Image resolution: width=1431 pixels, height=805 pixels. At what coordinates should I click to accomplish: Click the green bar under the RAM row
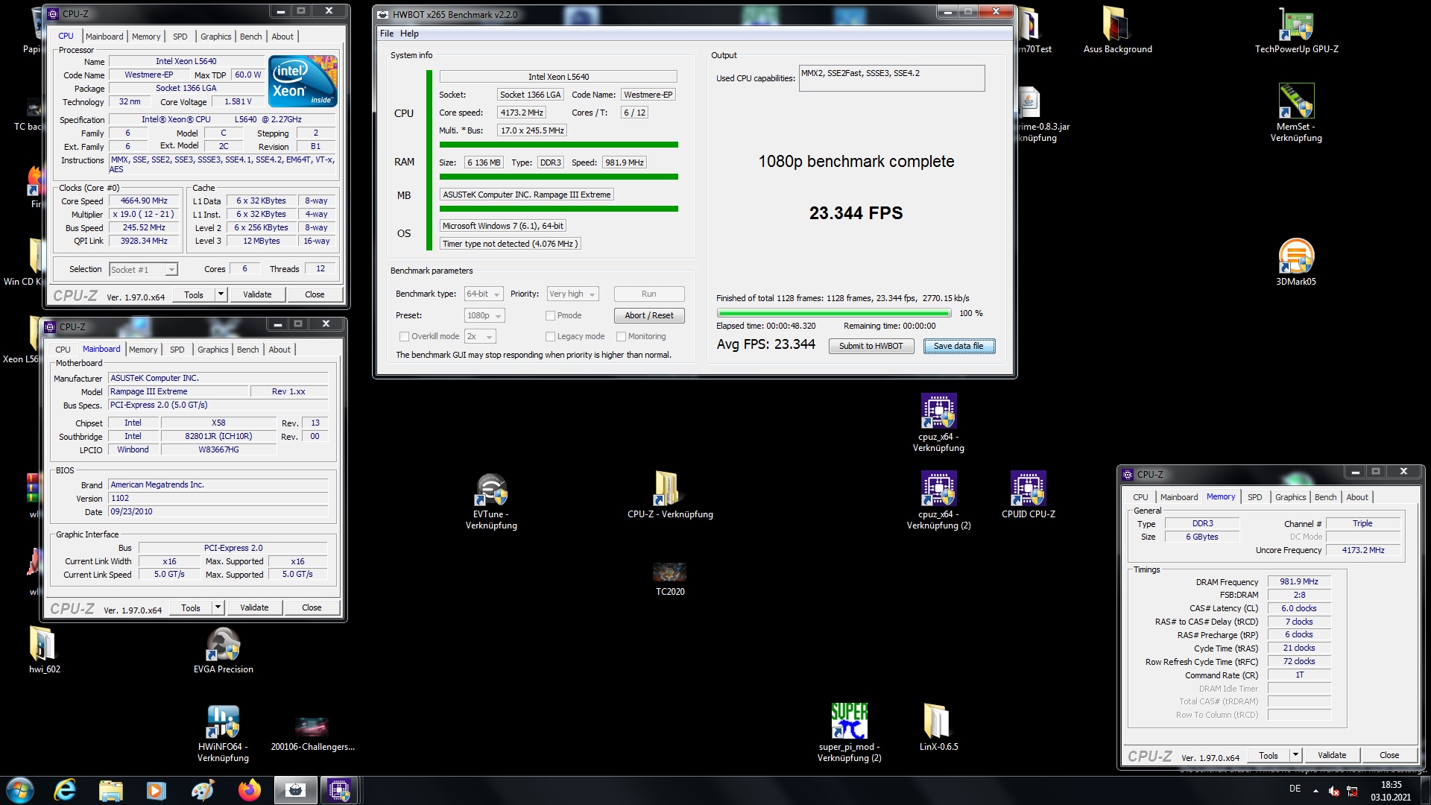click(558, 177)
